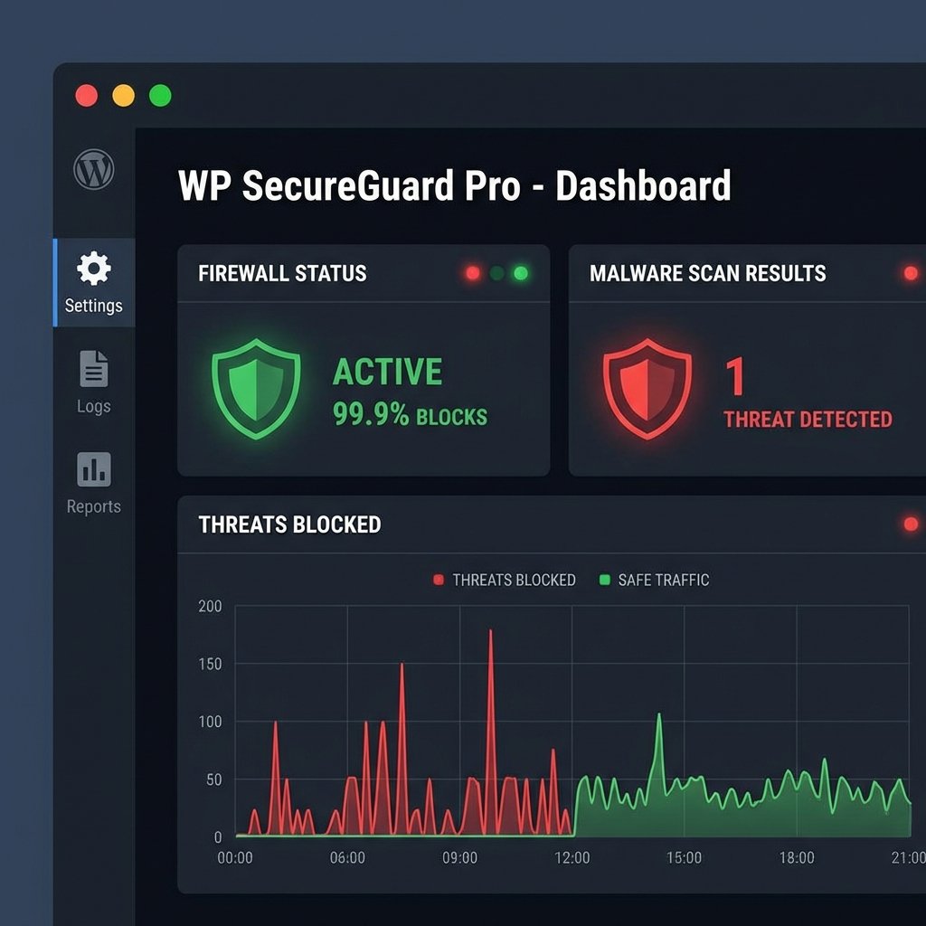The width and height of the screenshot is (926, 926).
Task: Expand the Malware Scan Results panel
Action: pos(708,273)
